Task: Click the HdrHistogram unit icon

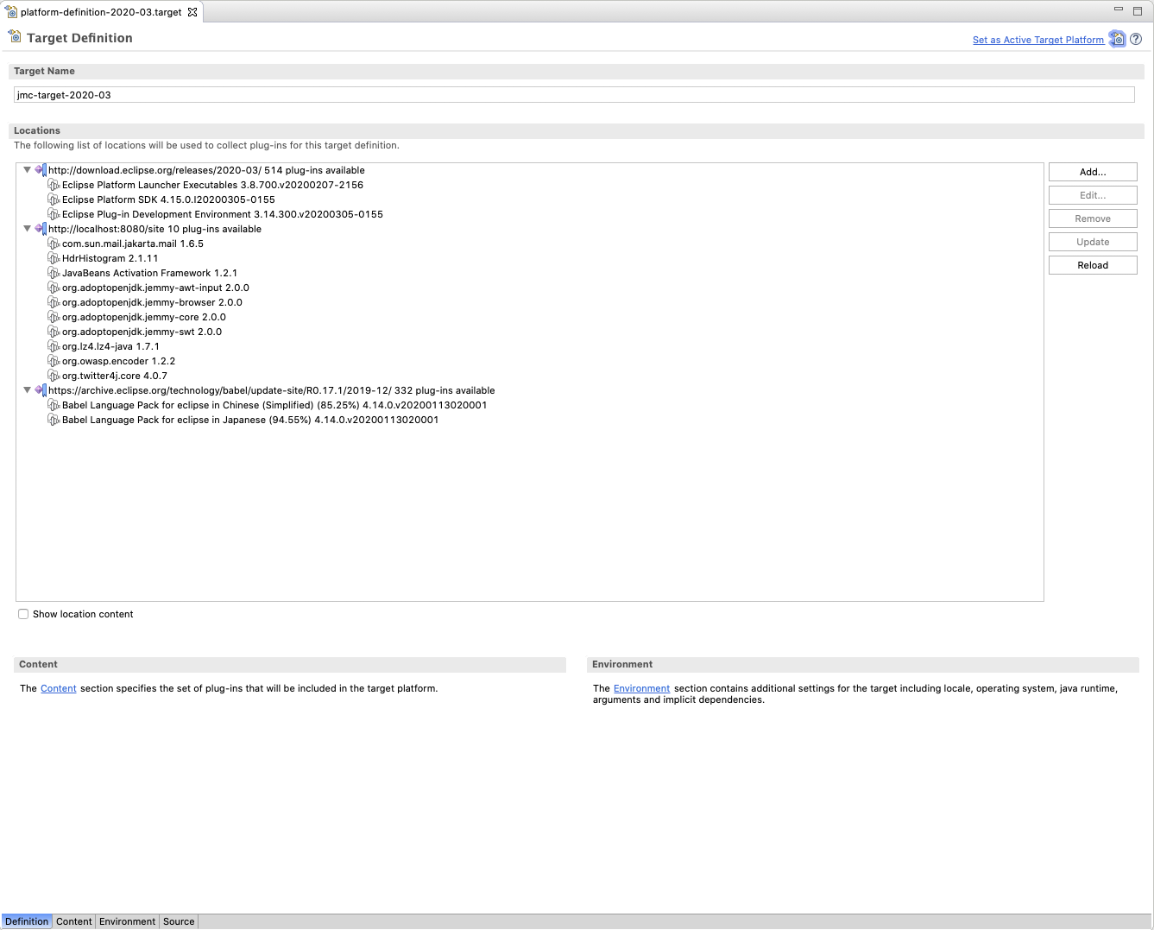Action: pyautogui.click(x=54, y=258)
